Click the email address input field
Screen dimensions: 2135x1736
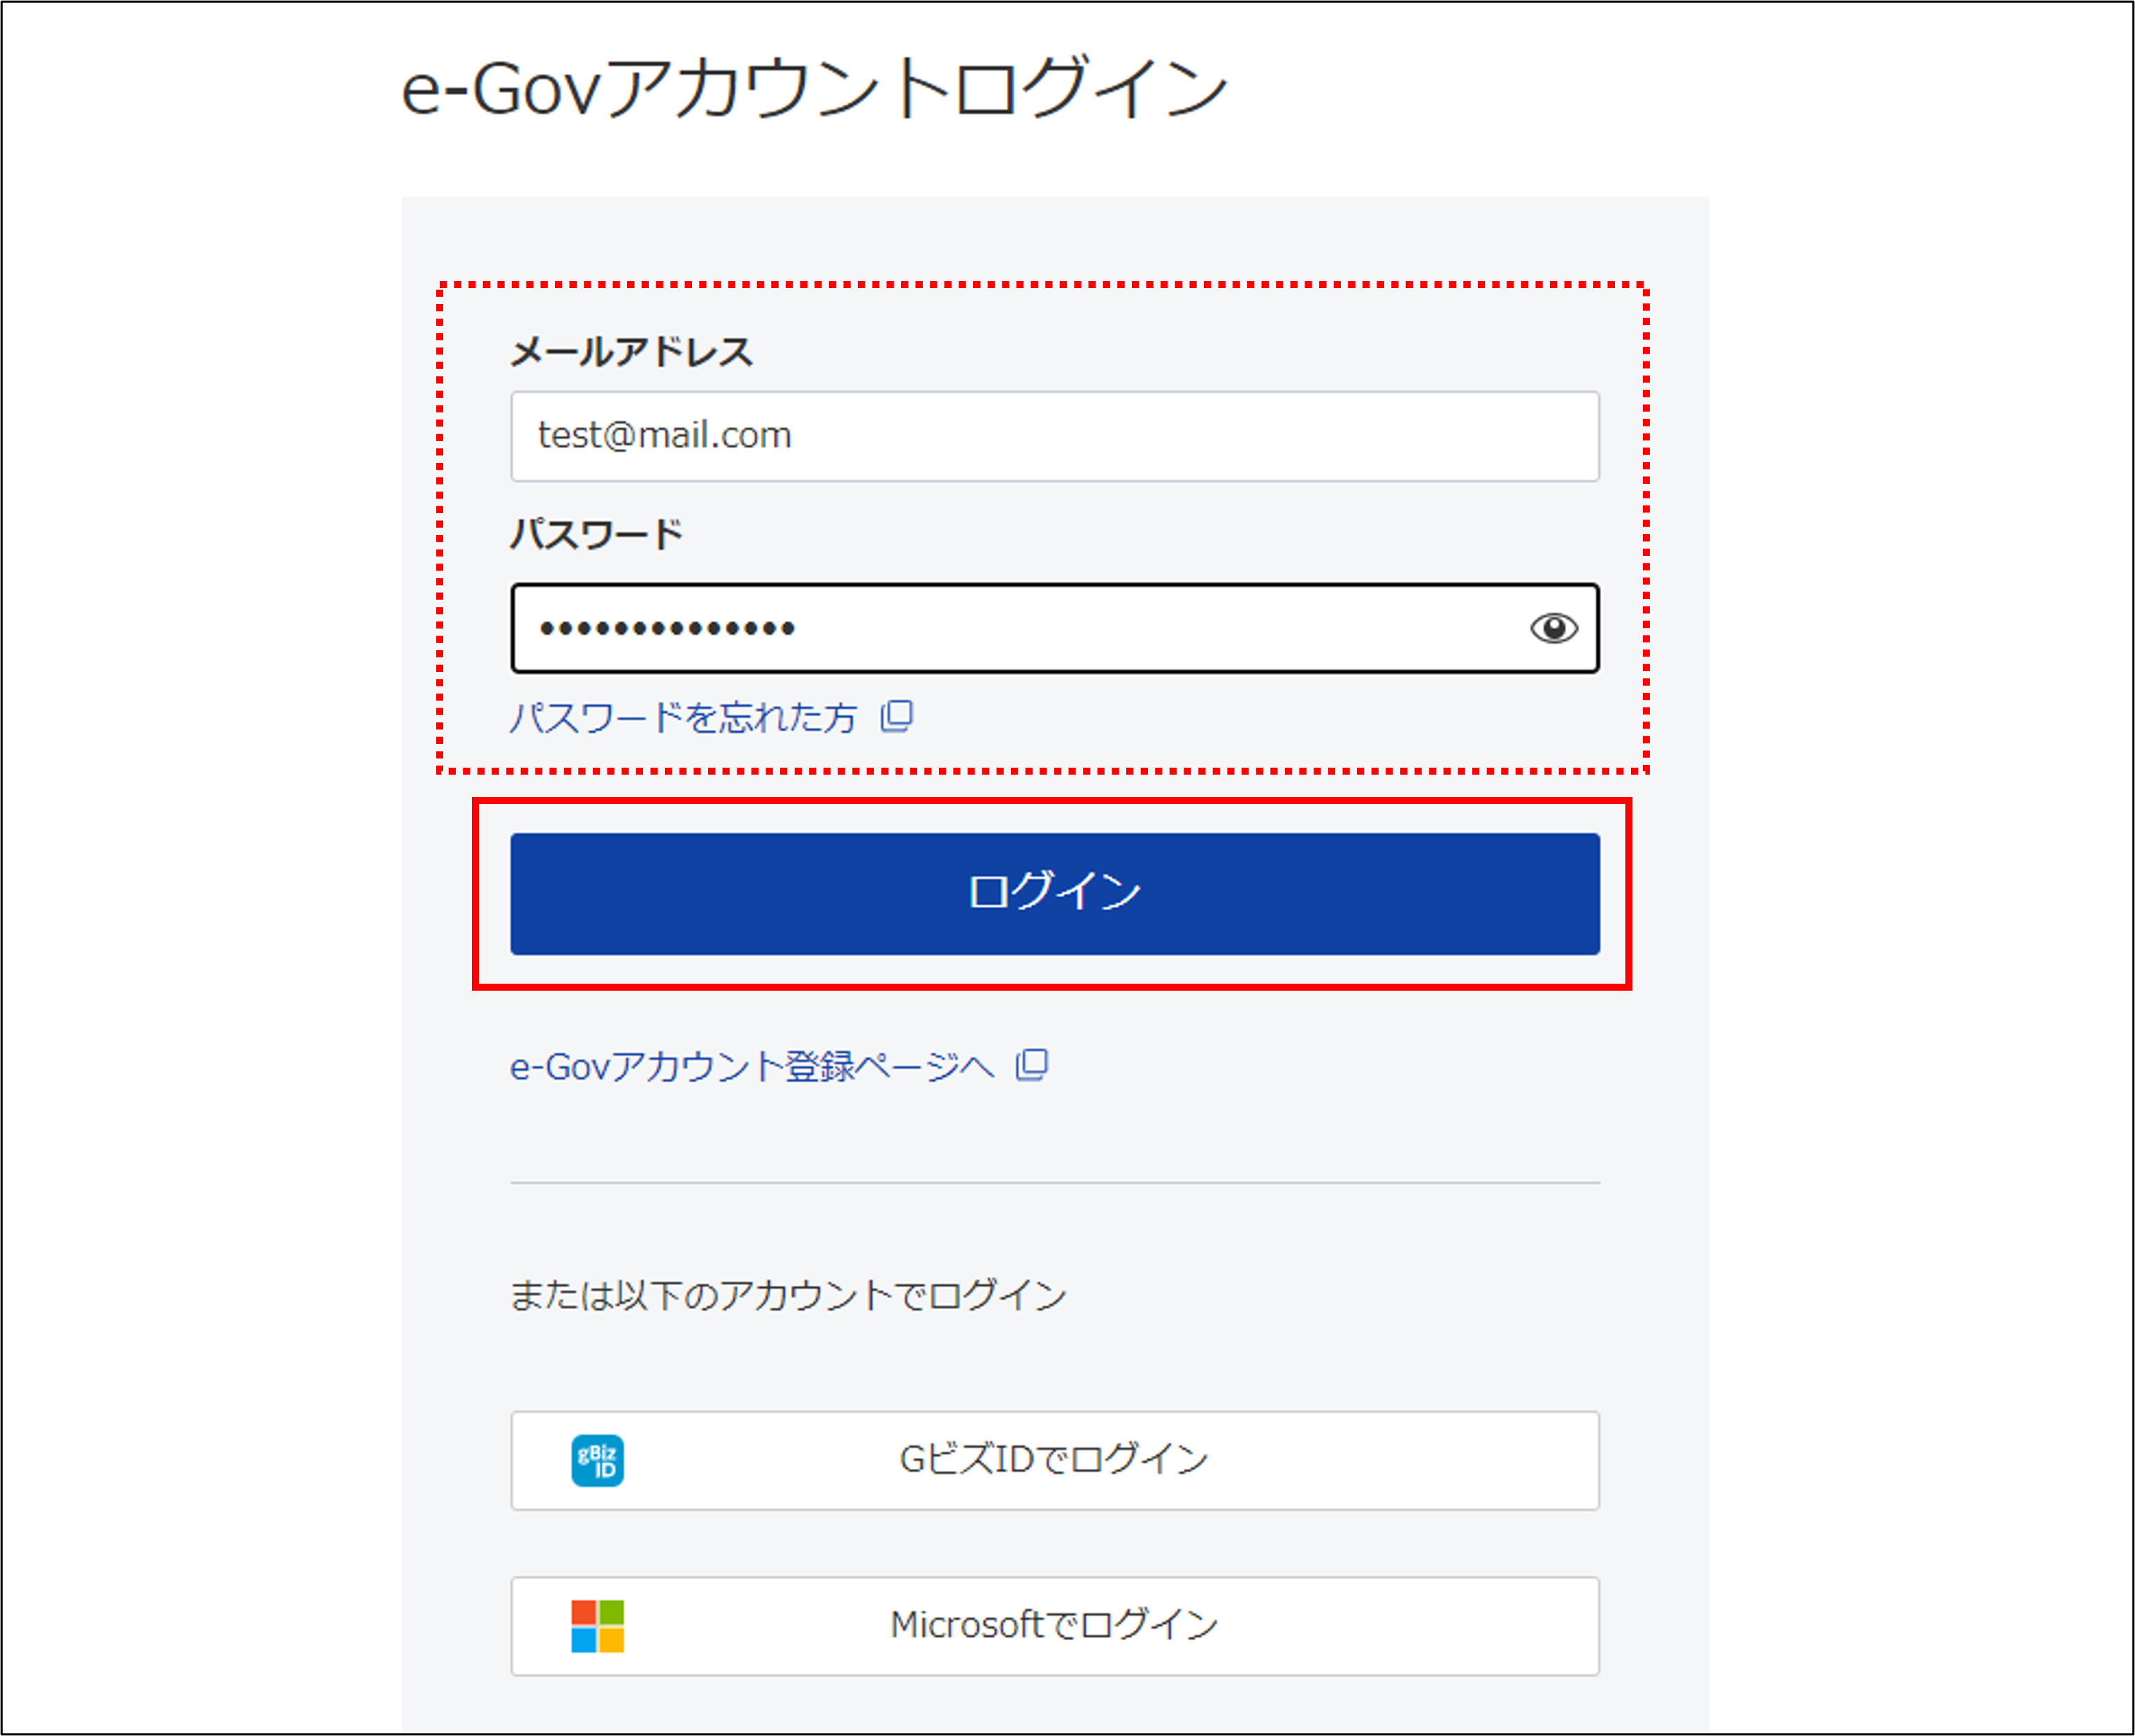coord(1055,436)
